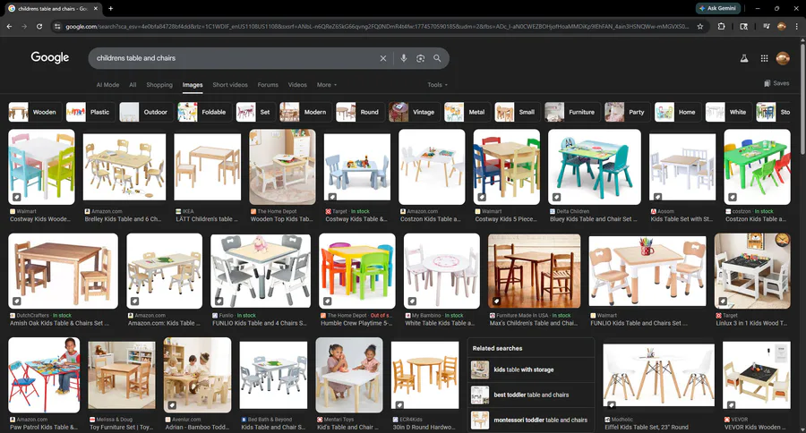806x433 pixels.
Task: Filter images by Furniture chip
Action: click(x=572, y=112)
